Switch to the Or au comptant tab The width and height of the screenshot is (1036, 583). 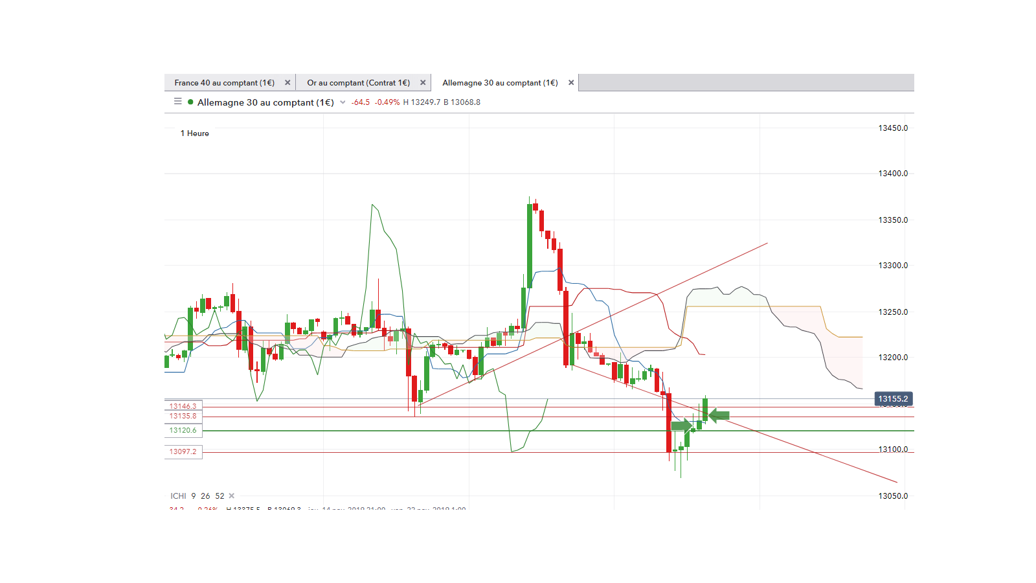pos(358,83)
